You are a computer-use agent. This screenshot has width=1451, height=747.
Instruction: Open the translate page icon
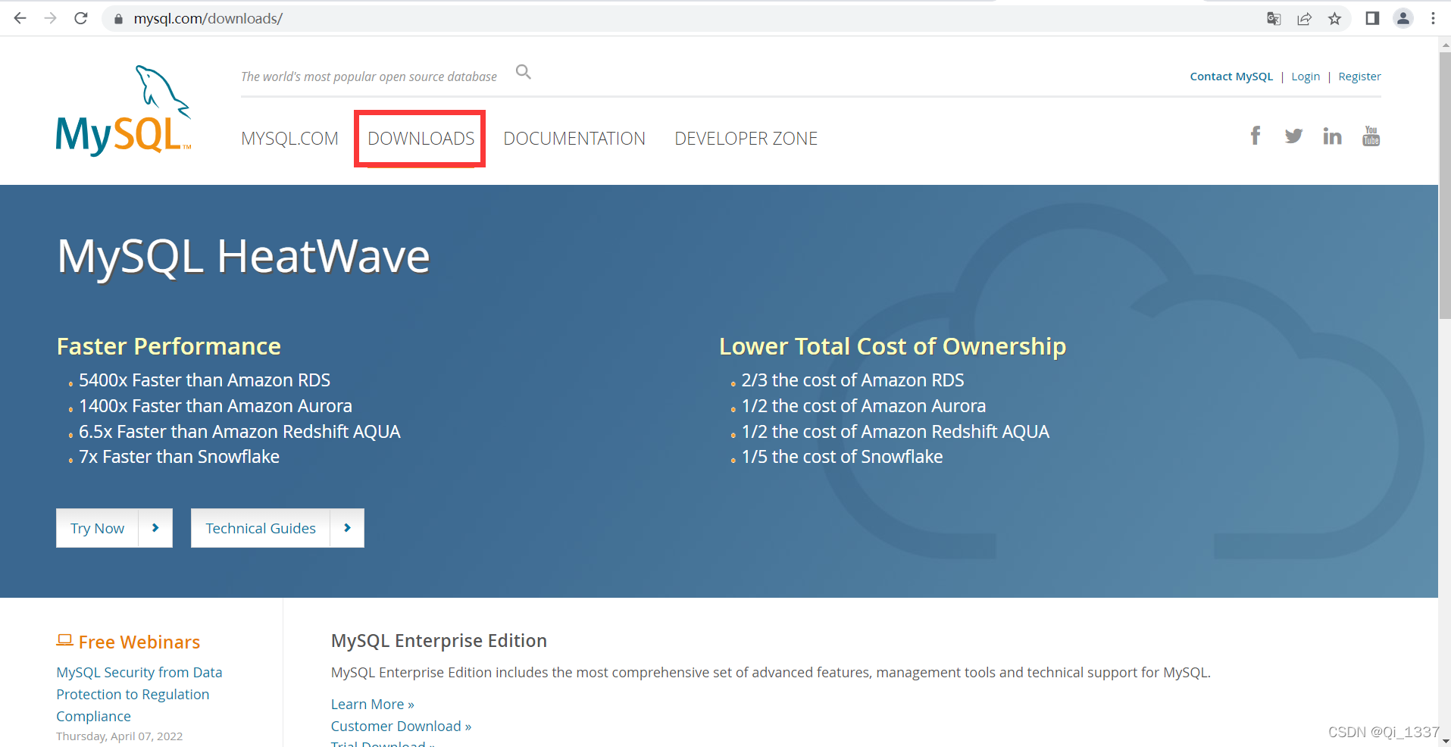1274,19
